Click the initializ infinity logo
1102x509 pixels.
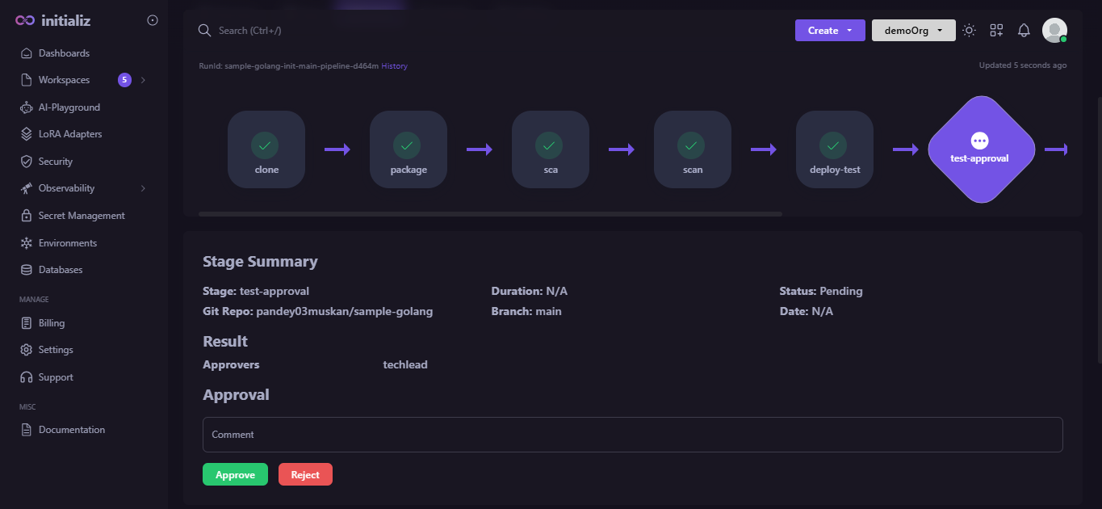click(x=25, y=21)
